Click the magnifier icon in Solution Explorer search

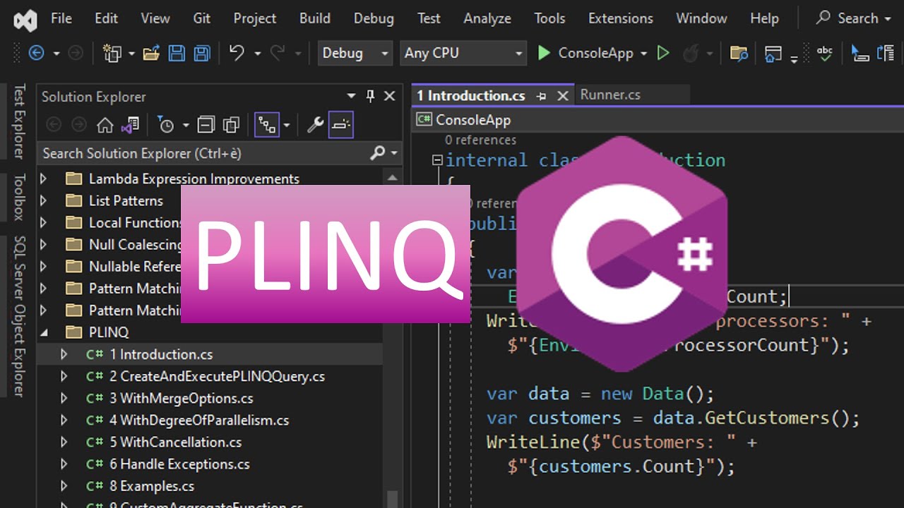coord(378,152)
